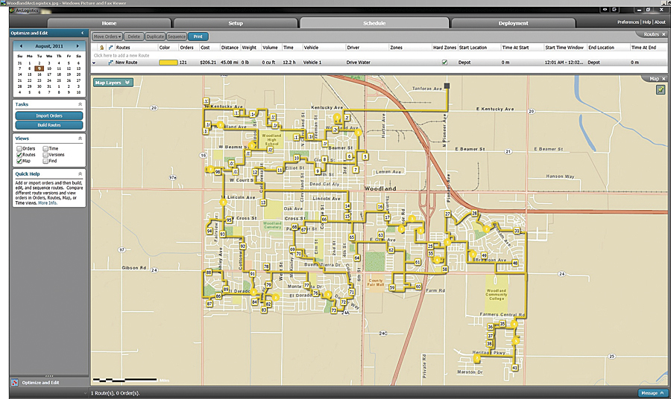Click the Sequence button
The width and height of the screenshot is (671, 399).
(176, 36)
